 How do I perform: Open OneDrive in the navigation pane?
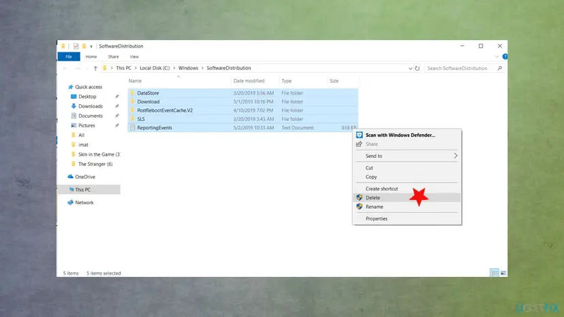click(85, 177)
